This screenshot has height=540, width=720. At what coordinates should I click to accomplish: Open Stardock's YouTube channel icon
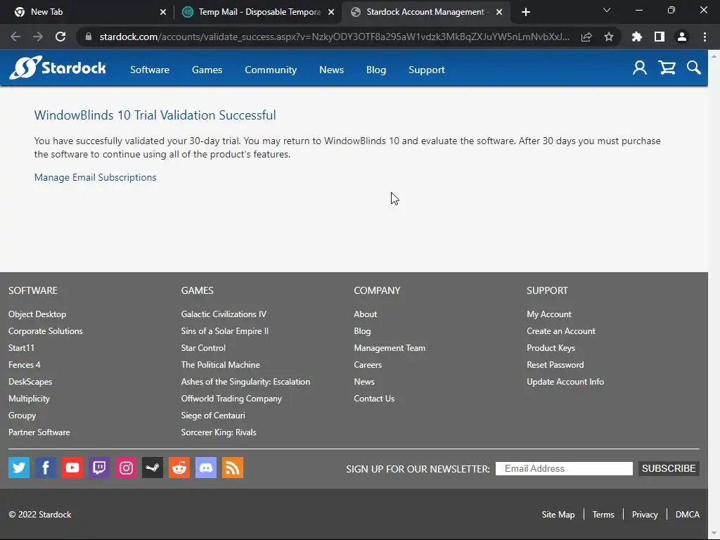72,468
